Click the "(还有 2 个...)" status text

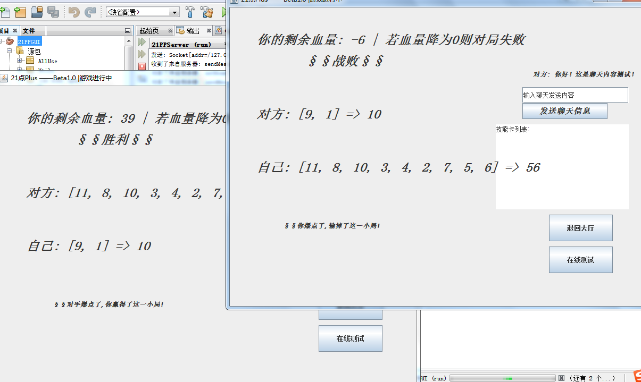pos(592,378)
